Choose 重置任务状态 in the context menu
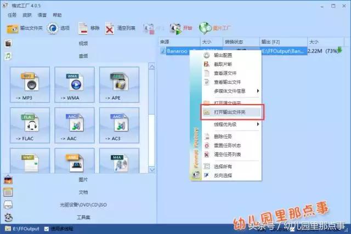Viewport: 351px width, 234px height. pos(231,145)
